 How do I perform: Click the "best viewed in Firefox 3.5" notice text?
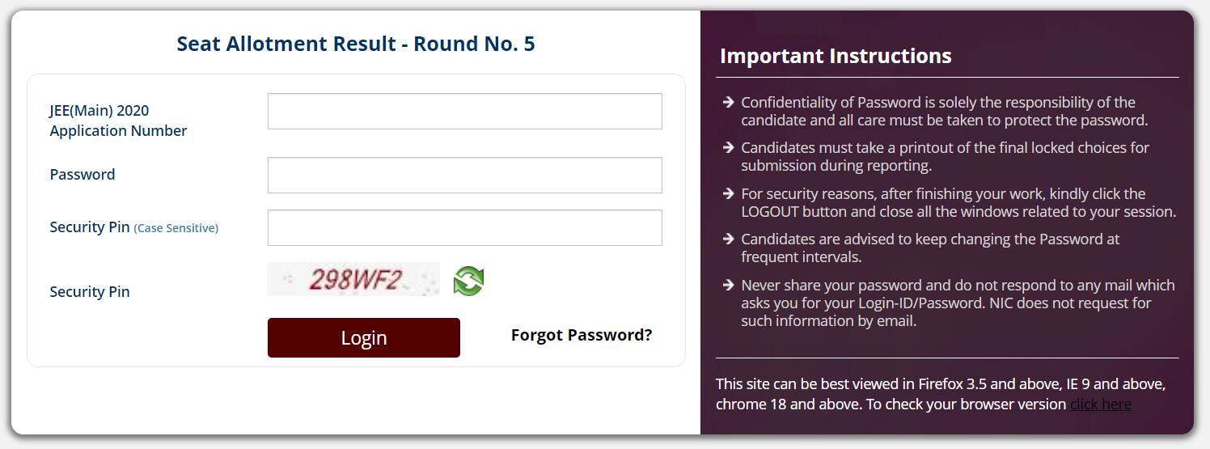[940, 384]
